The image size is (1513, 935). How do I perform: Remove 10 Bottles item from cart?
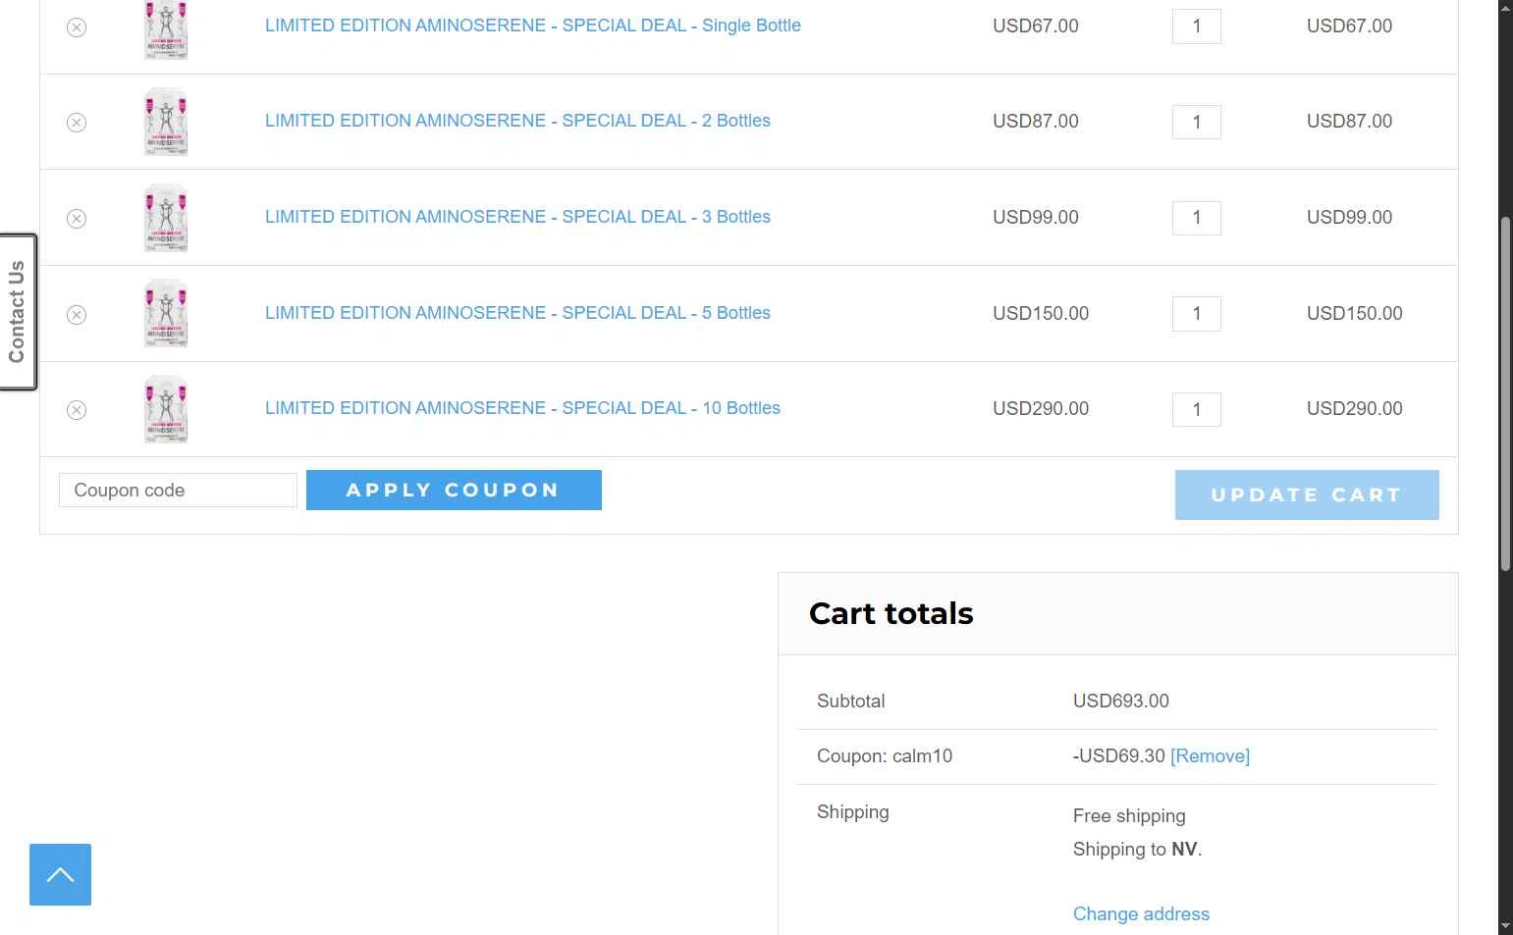coord(77,410)
